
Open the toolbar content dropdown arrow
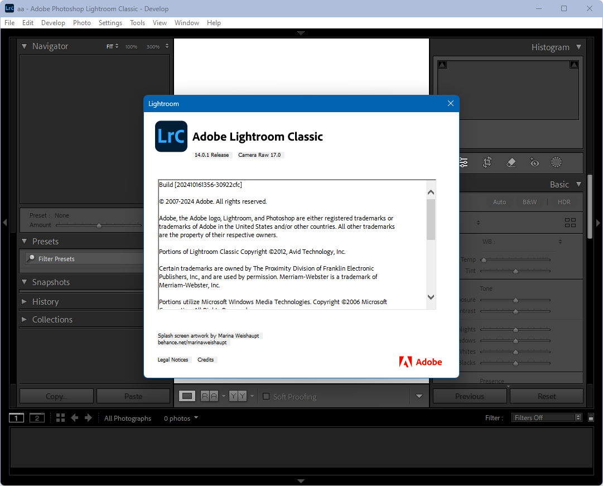419,396
